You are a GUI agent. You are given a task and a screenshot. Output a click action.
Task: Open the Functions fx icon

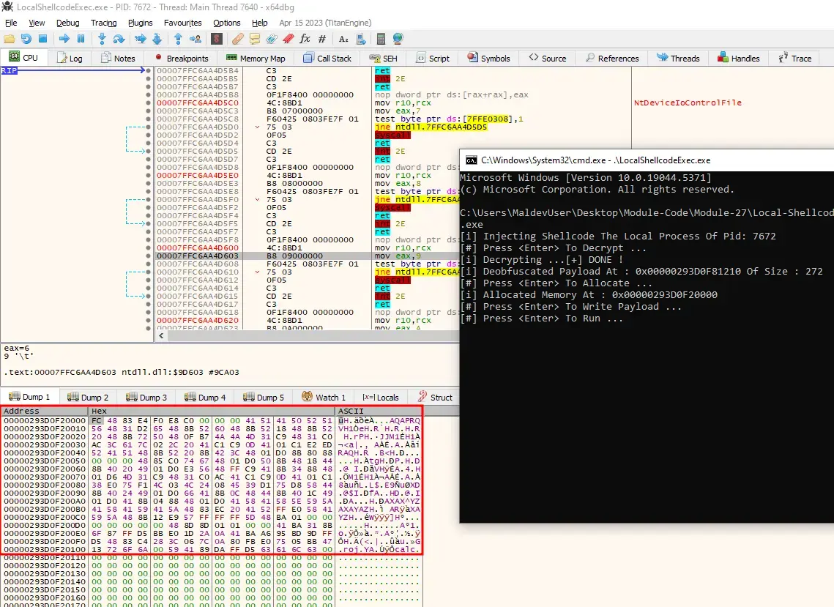pos(305,39)
